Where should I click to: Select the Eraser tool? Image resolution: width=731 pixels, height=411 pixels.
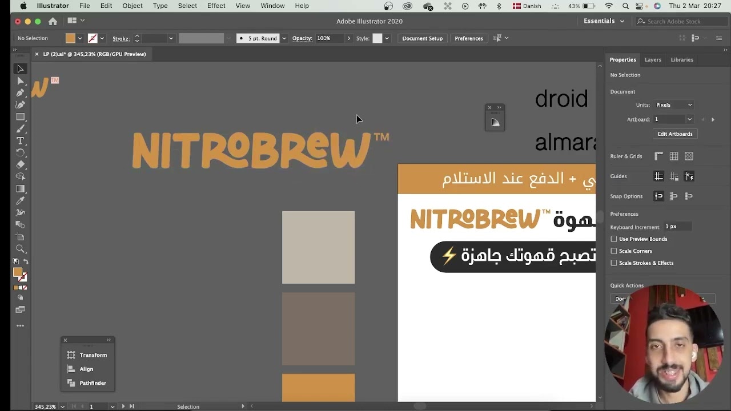(20, 164)
